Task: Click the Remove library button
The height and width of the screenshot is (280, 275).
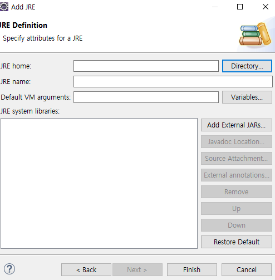Action: [237, 192]
